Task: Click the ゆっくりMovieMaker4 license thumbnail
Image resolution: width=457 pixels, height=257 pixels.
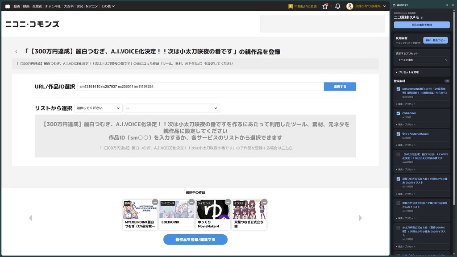Action: 213,210
